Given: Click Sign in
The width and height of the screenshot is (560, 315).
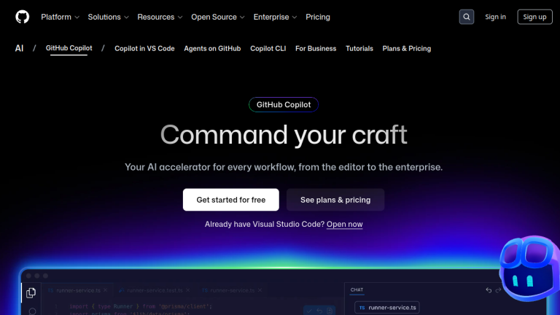Looking at the screenshot, I should (x=495, y=17).
